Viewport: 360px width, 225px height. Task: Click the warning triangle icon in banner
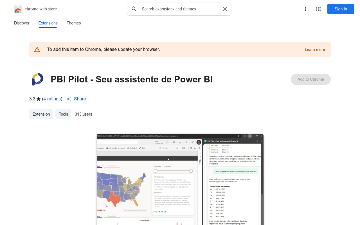37,49
